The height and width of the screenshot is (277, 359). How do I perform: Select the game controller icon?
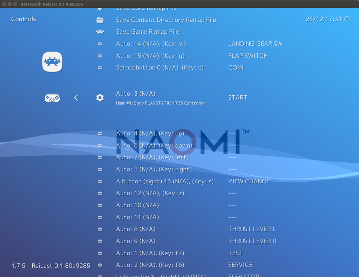[52, 98]
